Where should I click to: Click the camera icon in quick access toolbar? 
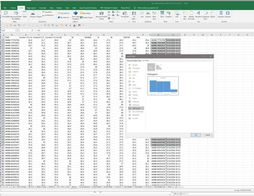(x=79, y=25)
